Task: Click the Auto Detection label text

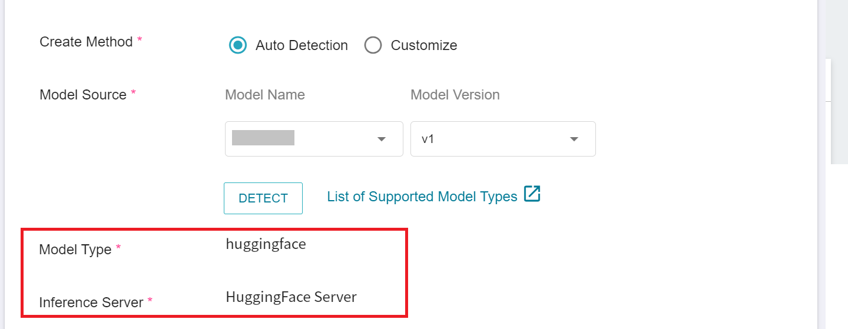Action: (302, 45)
